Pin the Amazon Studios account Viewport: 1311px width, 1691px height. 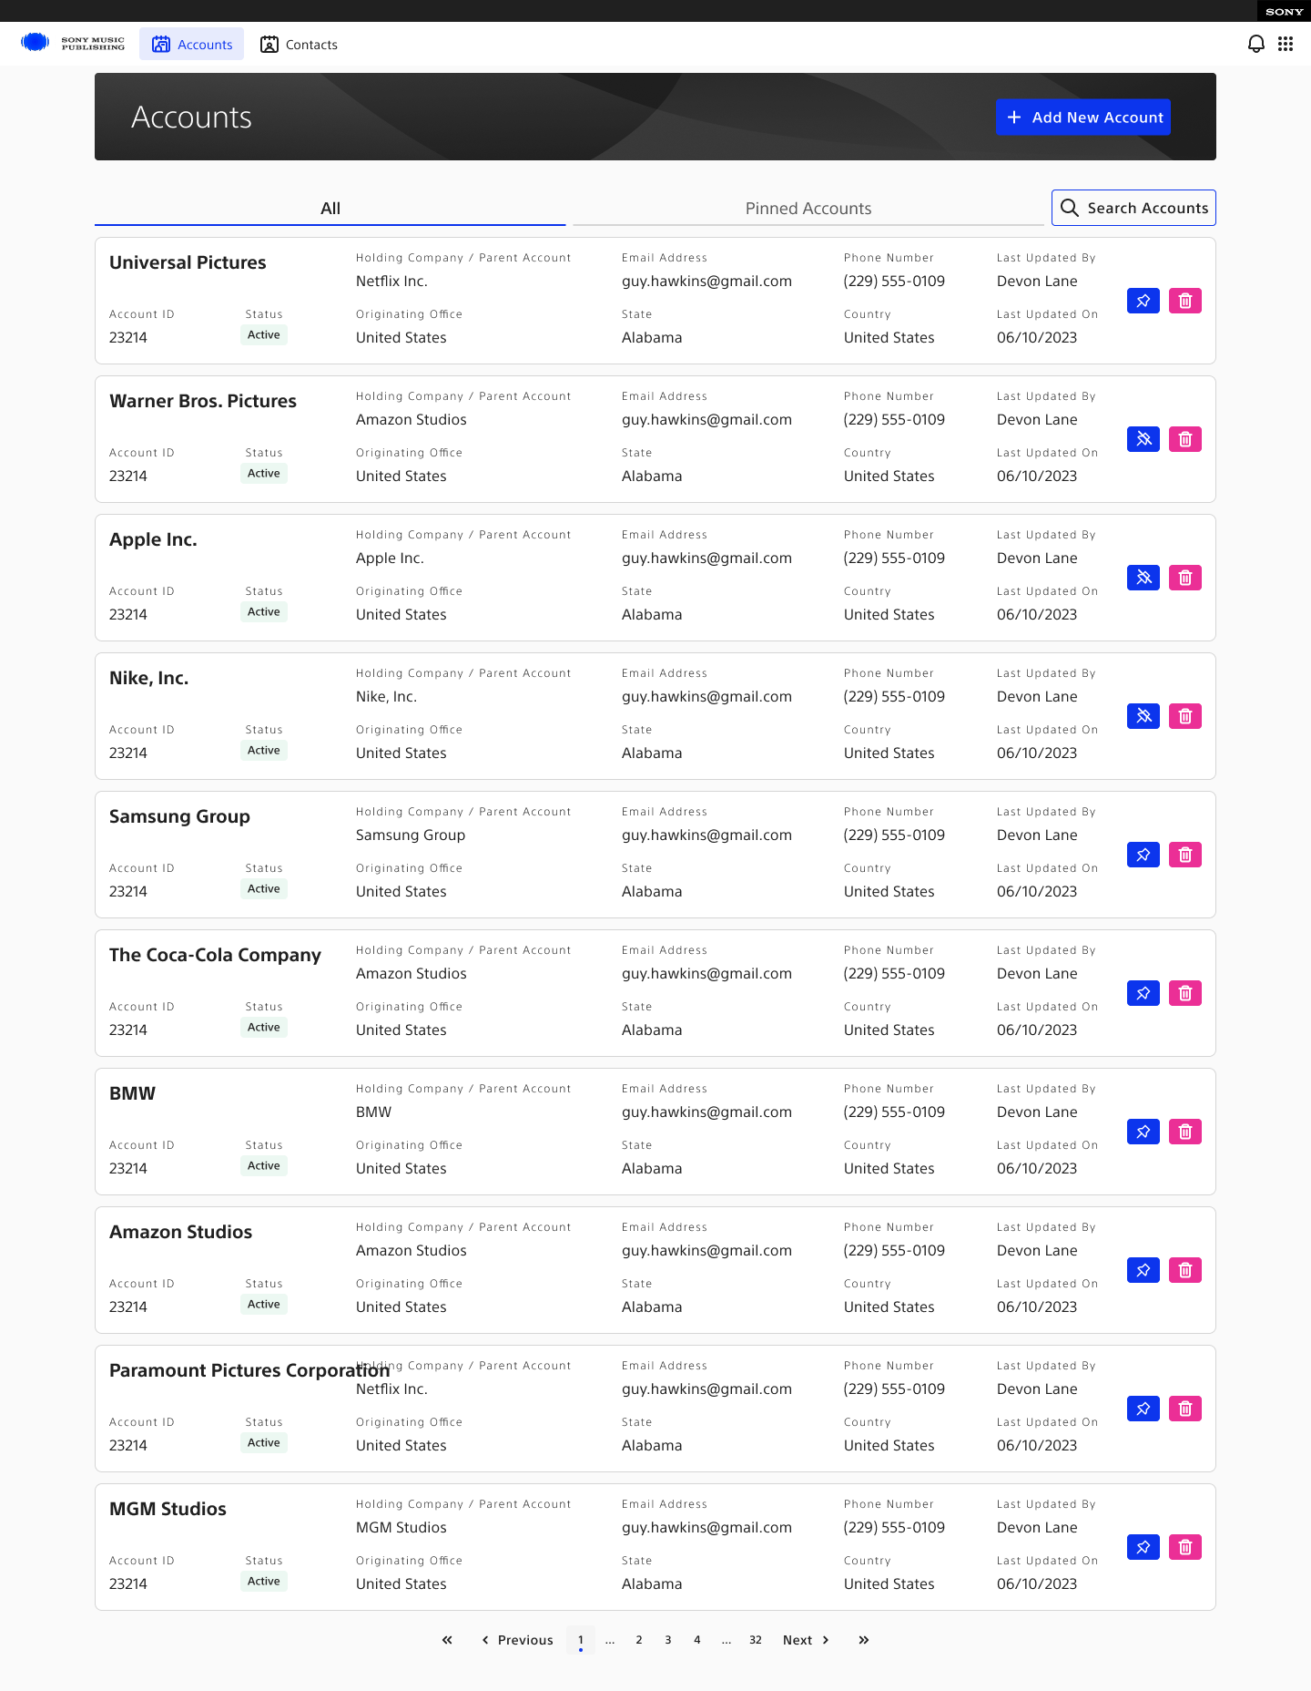coord(1143,1270)
